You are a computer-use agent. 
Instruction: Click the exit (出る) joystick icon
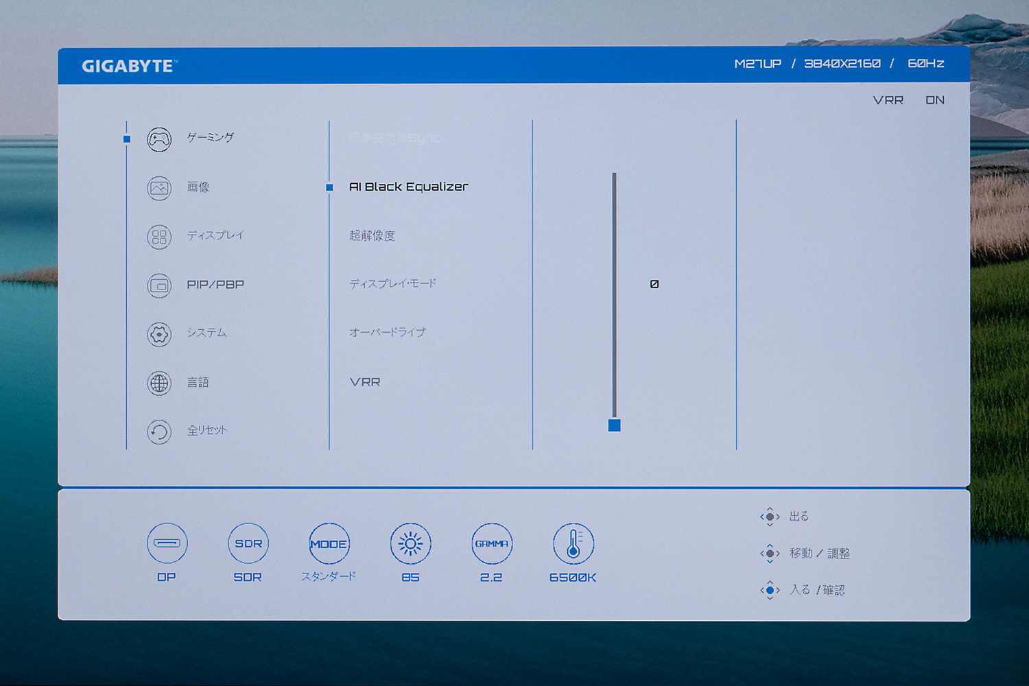(x=770, y=517)
